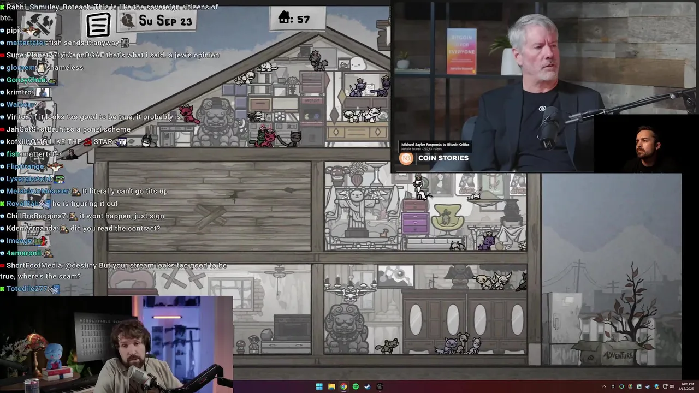Click chat message 'so a ponzi scheme'

click(98, 129)
